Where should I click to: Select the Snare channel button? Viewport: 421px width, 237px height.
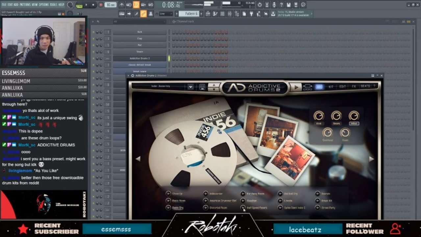coord(140,52)
